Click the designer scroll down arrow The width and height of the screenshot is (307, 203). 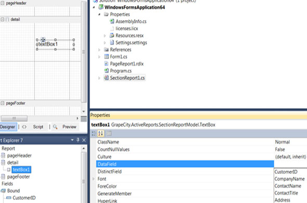coord(84,111)
